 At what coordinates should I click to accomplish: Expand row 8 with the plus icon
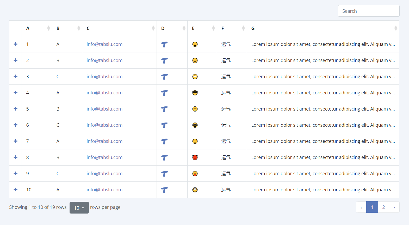[x=16, y=157]
